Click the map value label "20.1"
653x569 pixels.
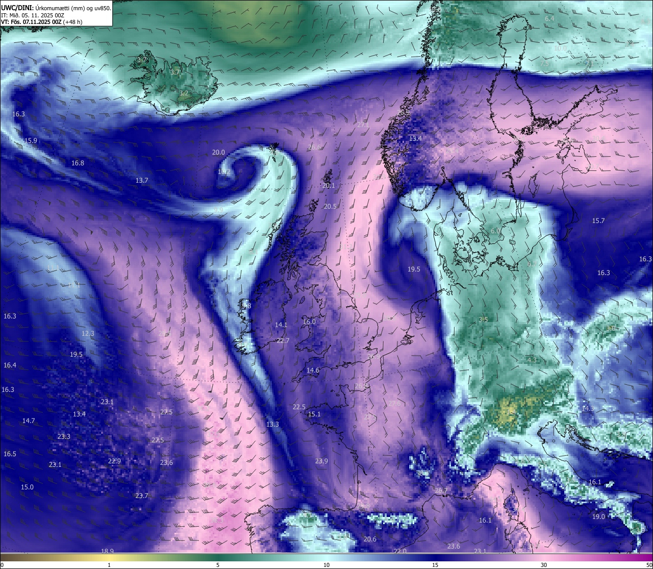329,186
